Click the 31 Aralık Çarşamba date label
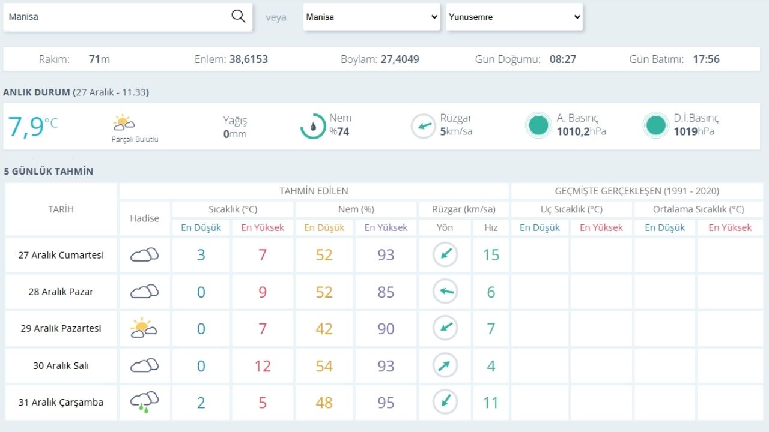The image size is (769, 432). tap(61, 403)
